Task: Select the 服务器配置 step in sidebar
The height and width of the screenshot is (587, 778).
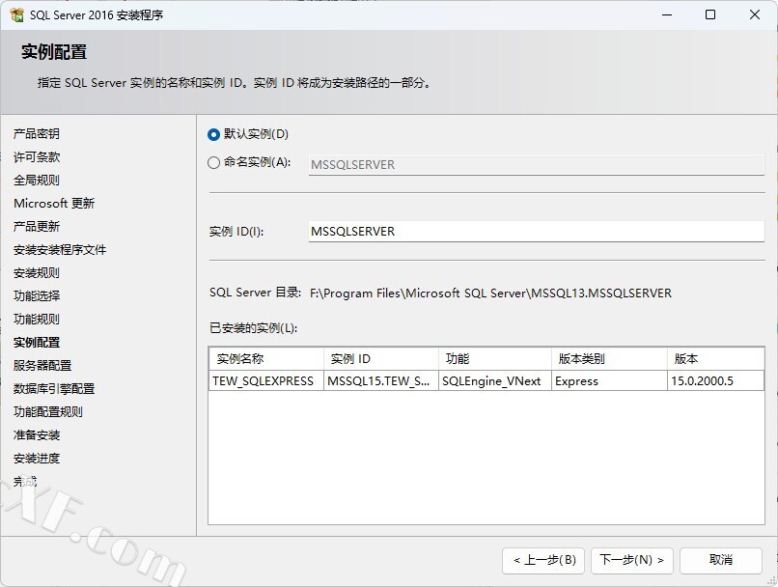Action: tap(42, 366)
